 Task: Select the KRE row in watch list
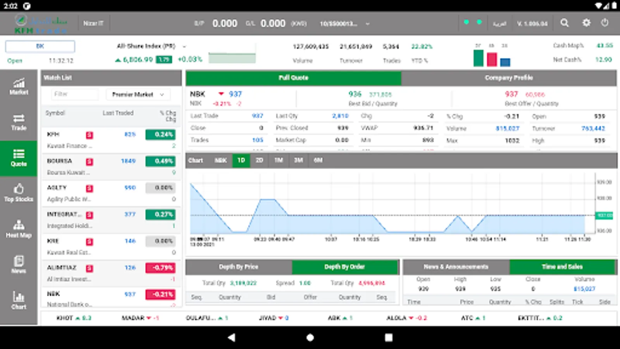click(111, 247)
